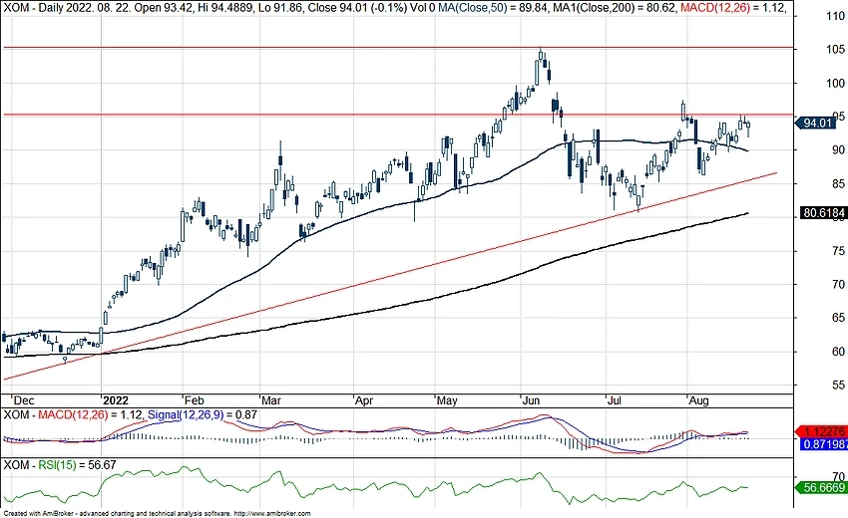Viewport: 848px width, 518px height.
Task: Click the 94.01 current price tag
Action: [x=814, y=123]
